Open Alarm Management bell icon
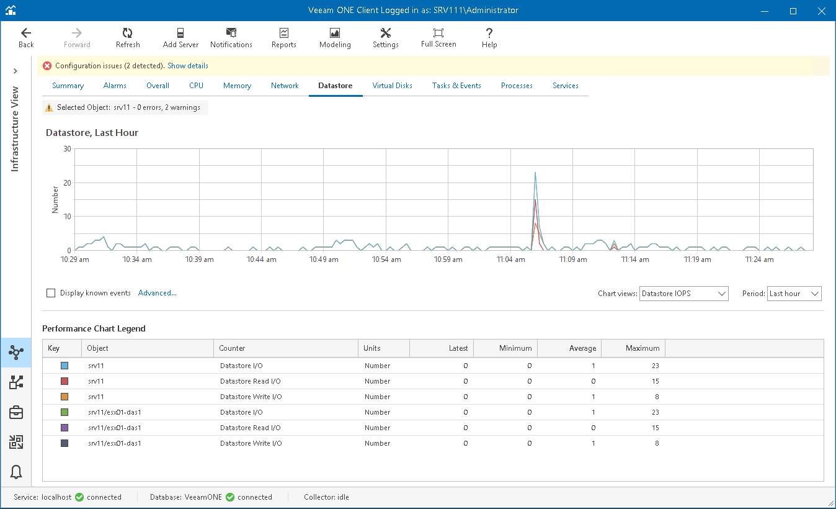Screen dimensions: 836x509 coord(16,472)
